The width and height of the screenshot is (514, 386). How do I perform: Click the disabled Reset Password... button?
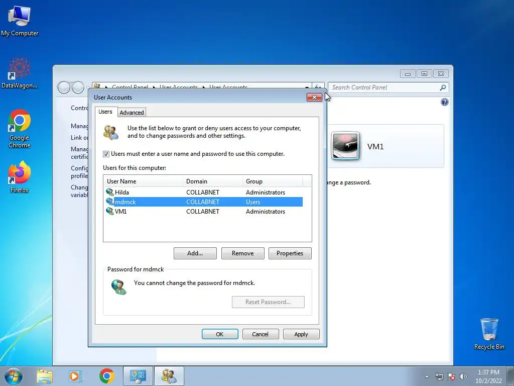point(268,302)
